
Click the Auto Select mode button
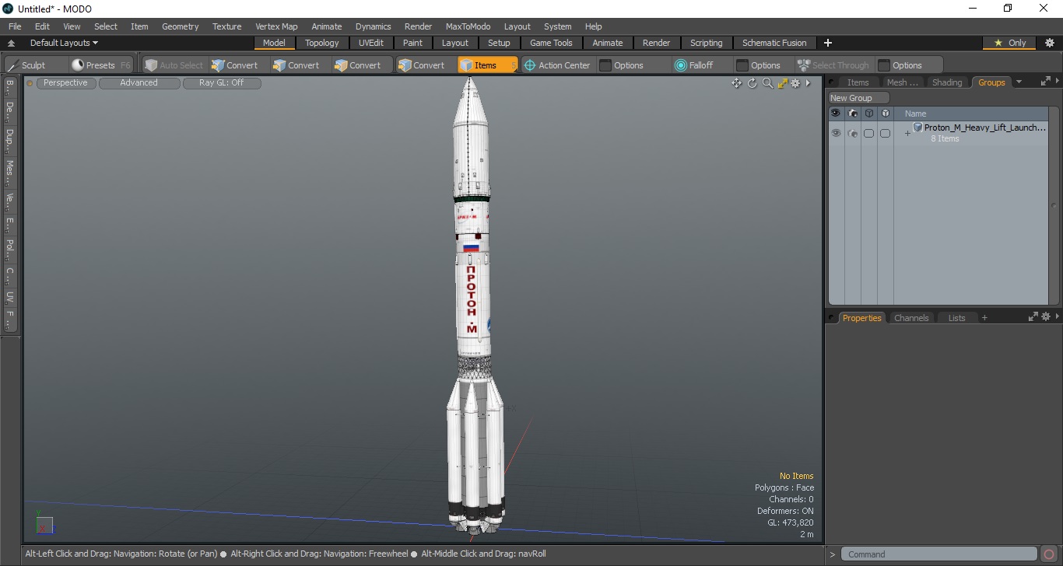174,65
